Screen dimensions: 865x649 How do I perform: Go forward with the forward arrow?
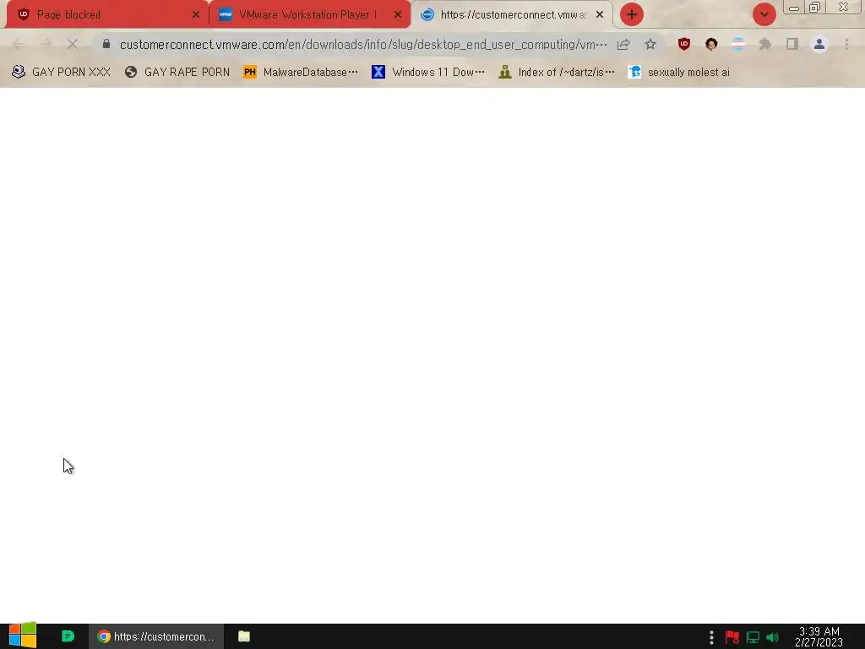(x=46, y=44)
